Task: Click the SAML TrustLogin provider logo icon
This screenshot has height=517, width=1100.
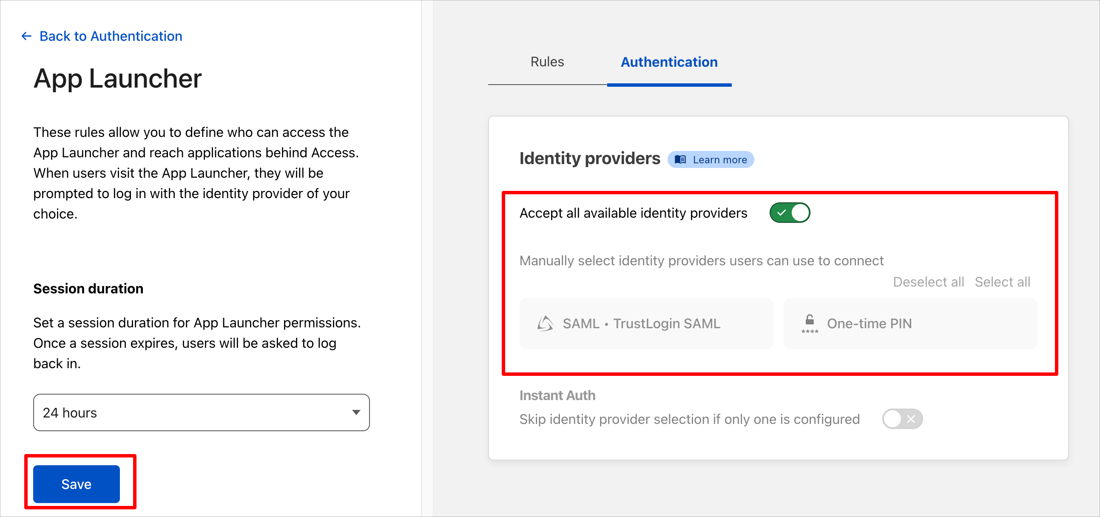Action: (545, 324)
